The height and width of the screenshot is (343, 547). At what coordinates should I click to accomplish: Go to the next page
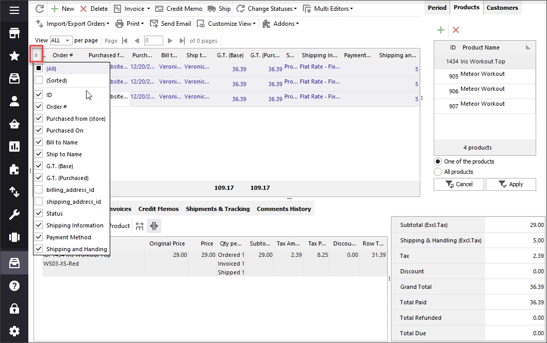click(x=170, y=41)
